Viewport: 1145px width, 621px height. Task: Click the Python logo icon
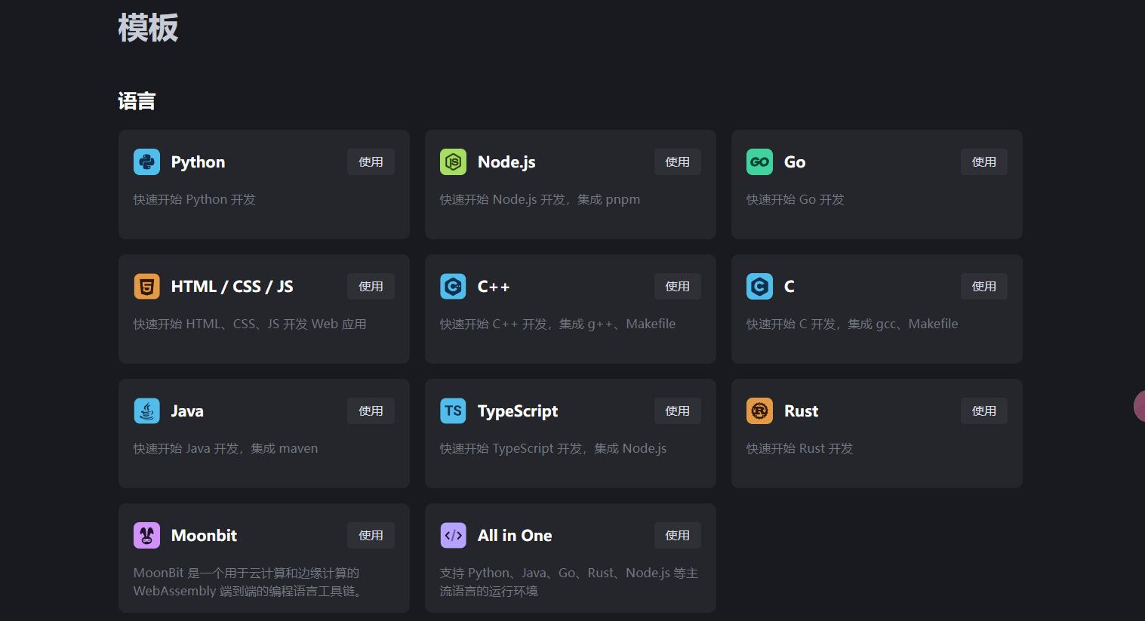tap(146, 161)
